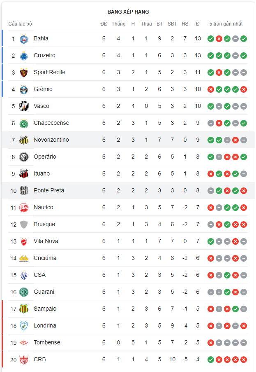
Task: Click the blue qualification bar beside rank 1
Action: click(1, 38)
